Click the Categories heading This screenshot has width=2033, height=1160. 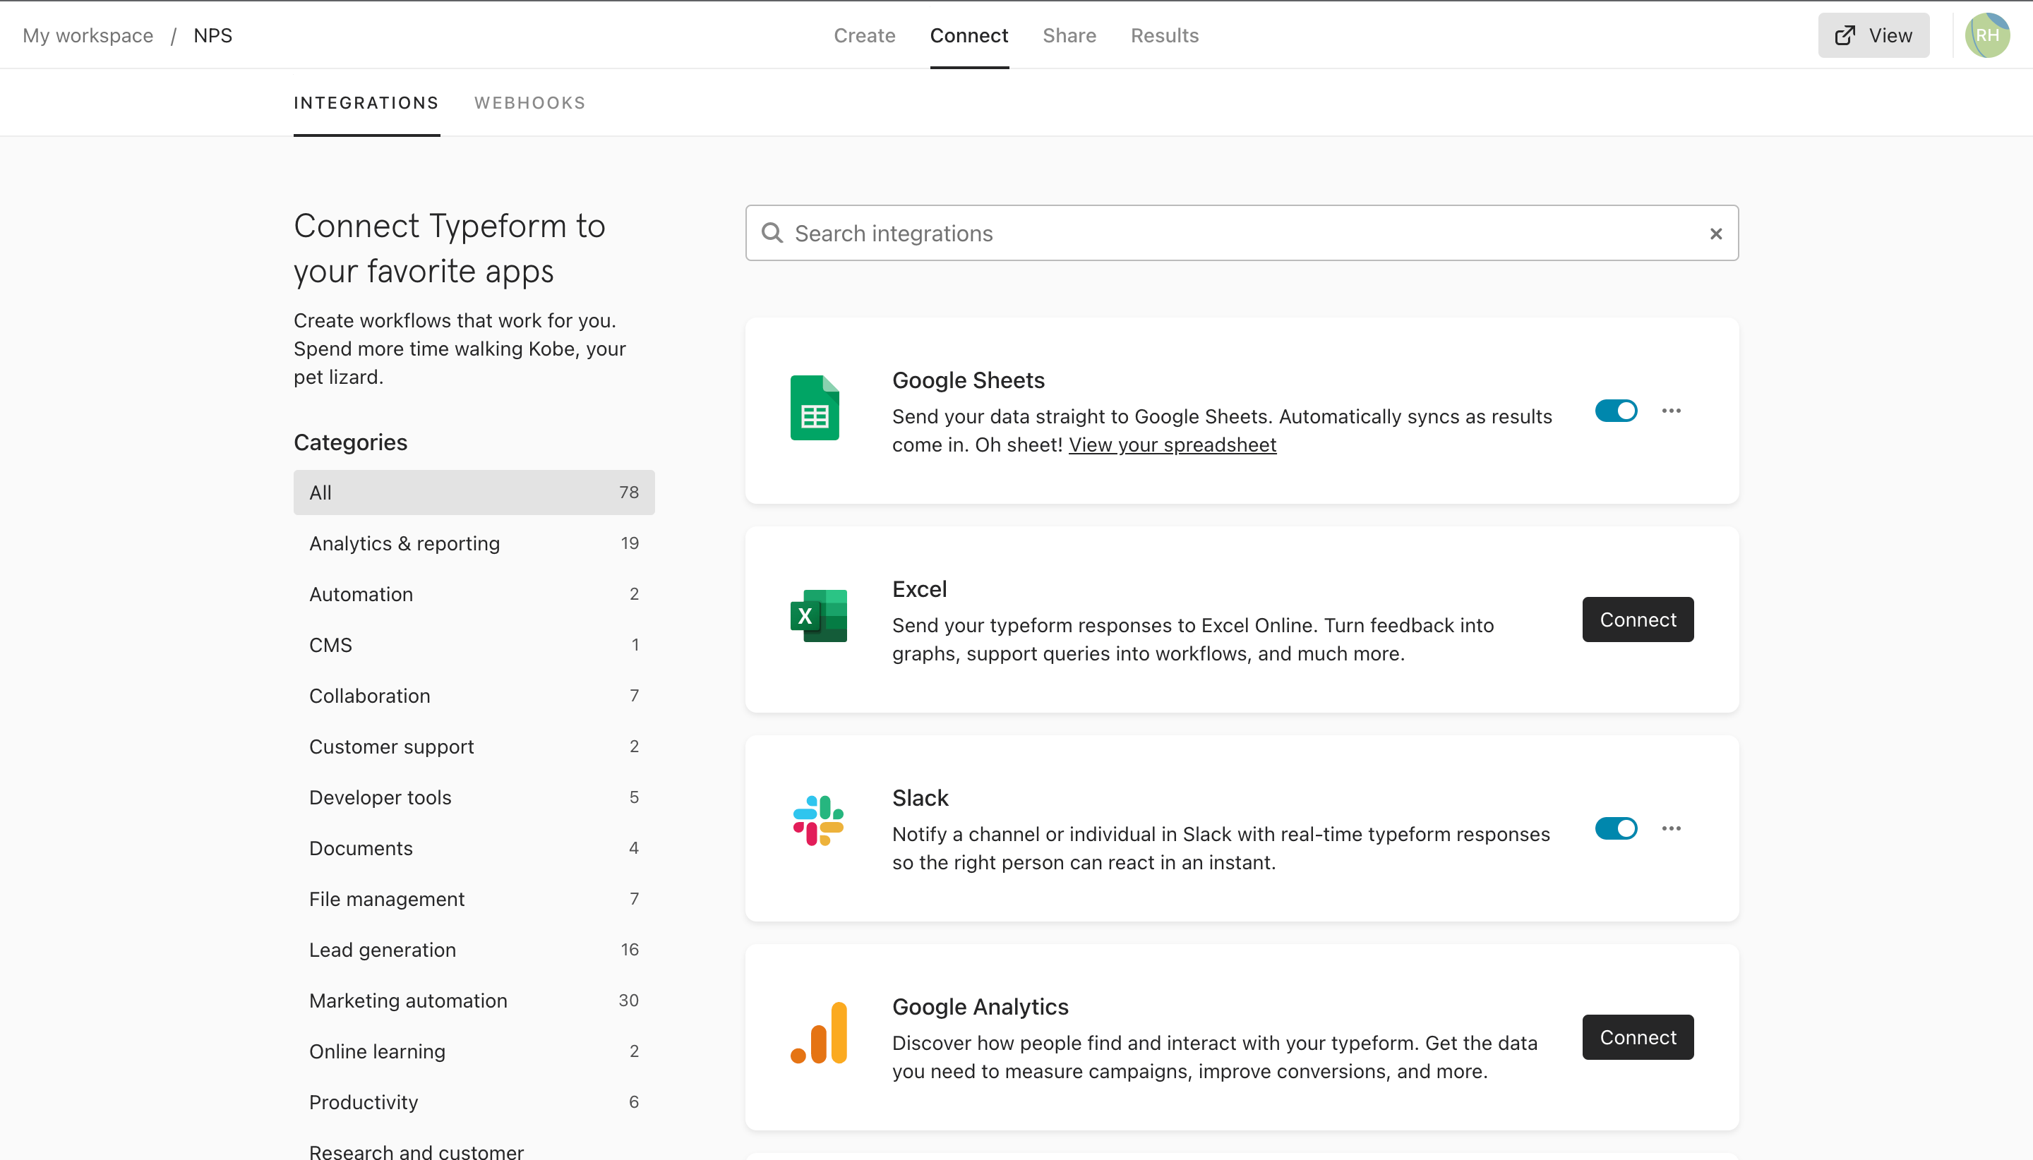(x=350, y=442)
